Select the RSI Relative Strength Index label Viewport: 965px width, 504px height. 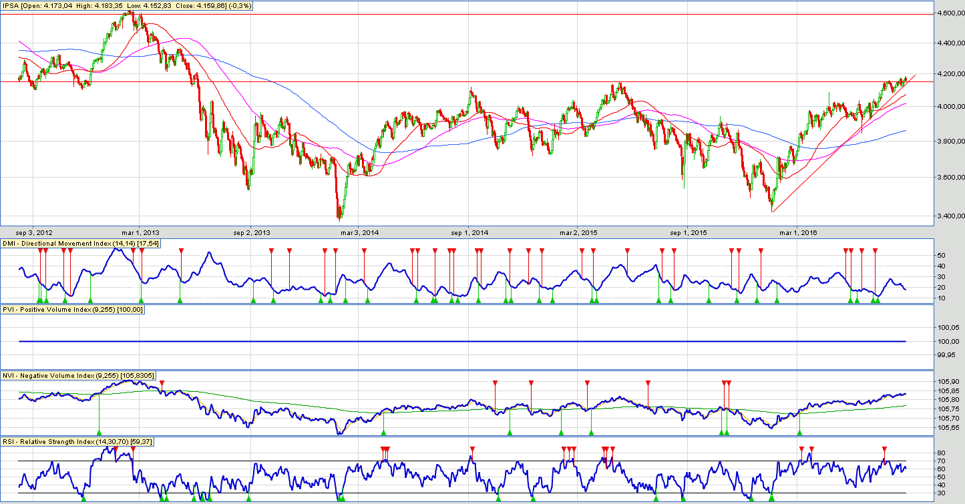77,441
